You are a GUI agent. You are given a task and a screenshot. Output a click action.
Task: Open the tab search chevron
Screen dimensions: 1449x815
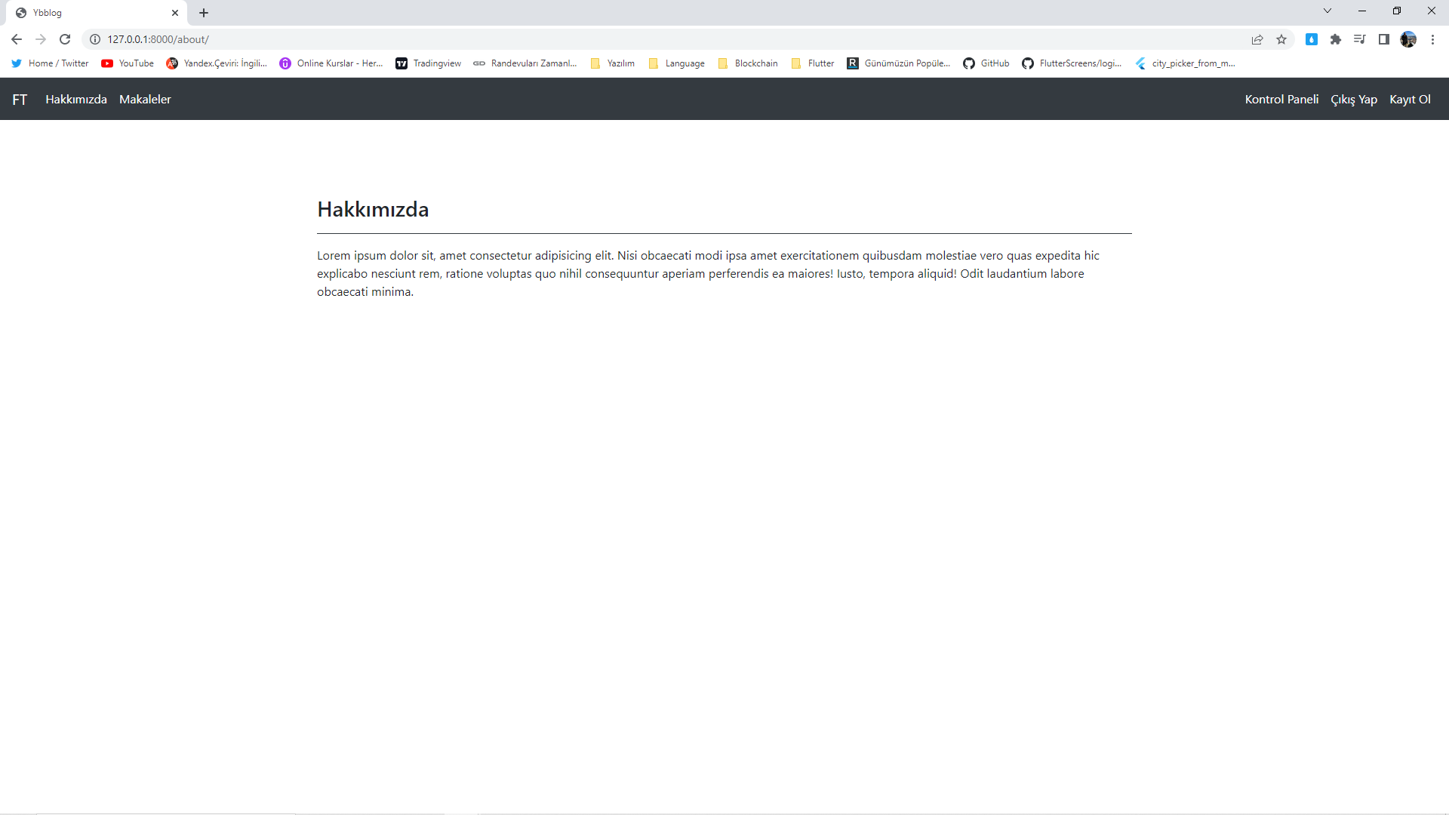click(x=1327, y=11)
